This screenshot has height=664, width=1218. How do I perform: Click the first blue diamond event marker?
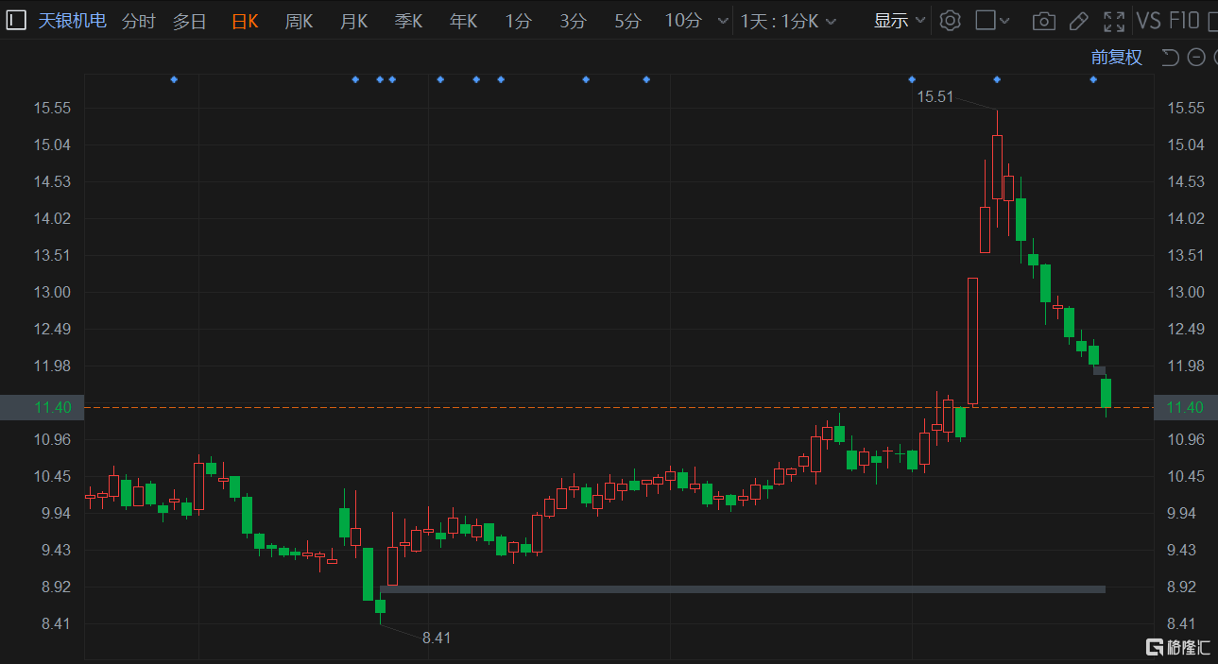coord(174,79)
